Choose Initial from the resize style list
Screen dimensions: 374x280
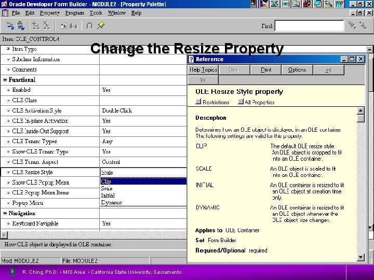click(143, 195)
